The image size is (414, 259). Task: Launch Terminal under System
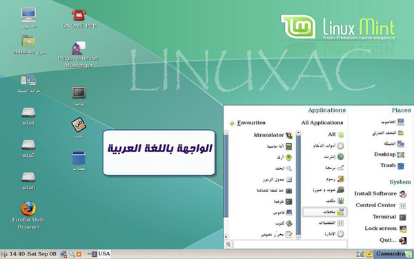pos(389,217)
